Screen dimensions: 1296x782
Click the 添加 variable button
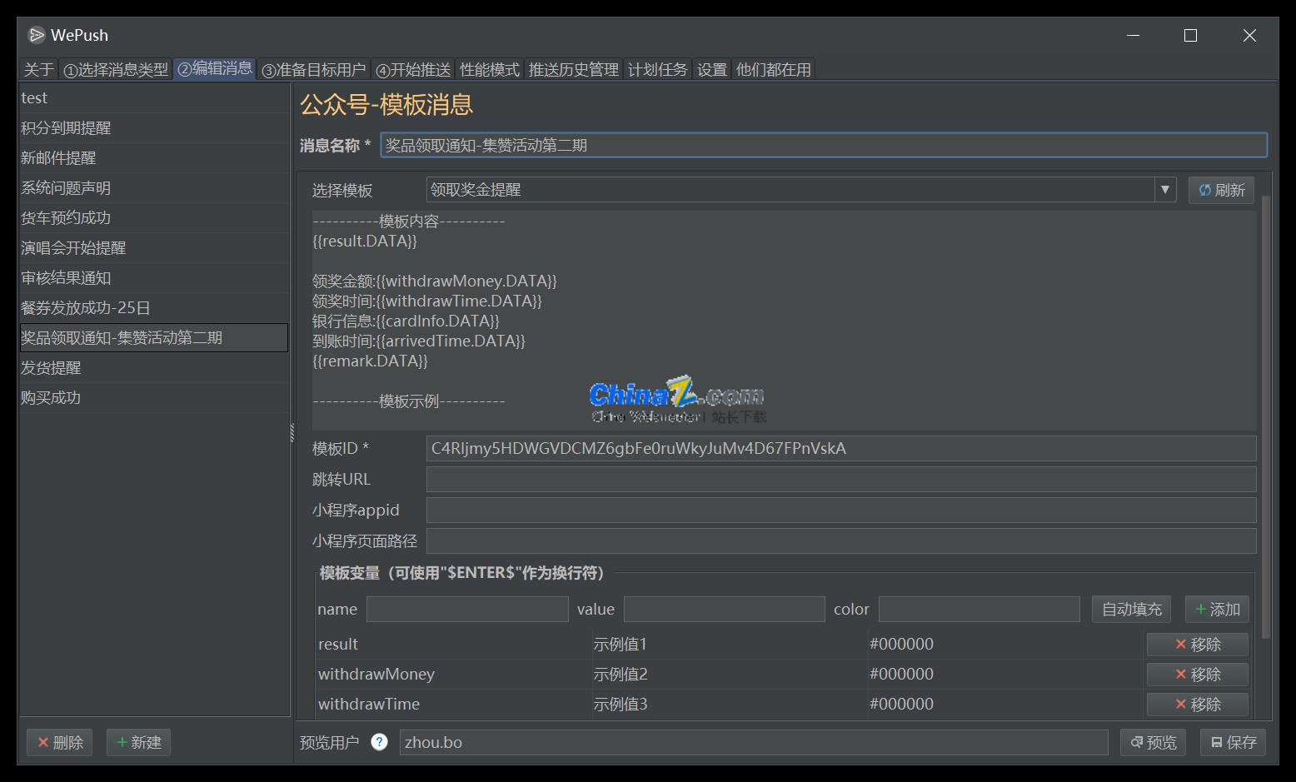point(1217,609)
